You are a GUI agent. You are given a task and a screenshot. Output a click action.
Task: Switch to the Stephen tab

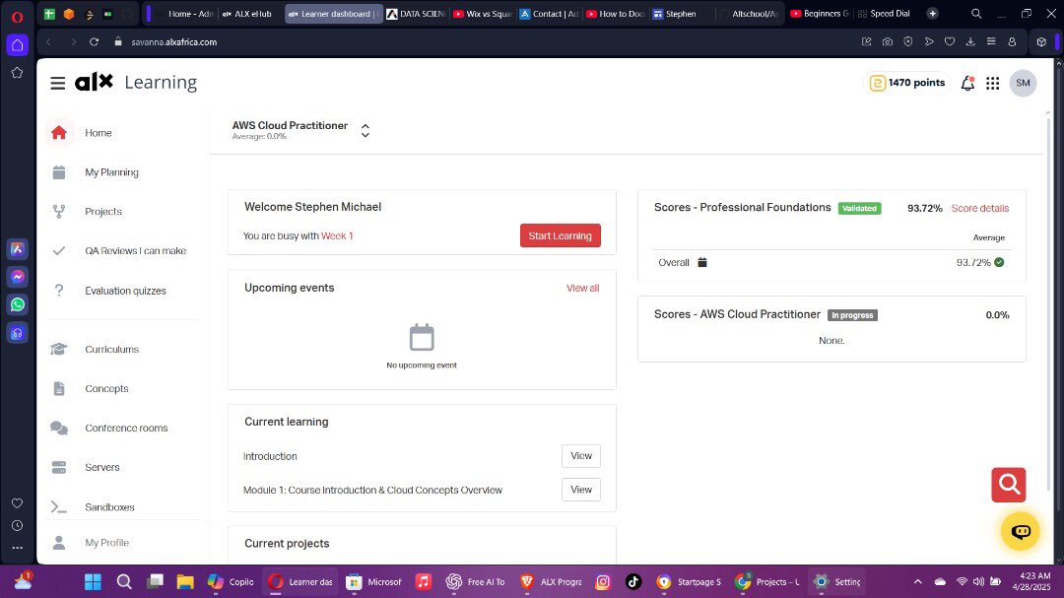675,14
